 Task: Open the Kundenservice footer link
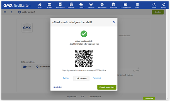[95, 97]
